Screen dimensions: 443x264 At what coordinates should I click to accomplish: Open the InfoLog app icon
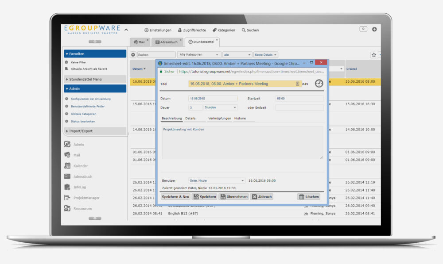[x=68, y=187]
